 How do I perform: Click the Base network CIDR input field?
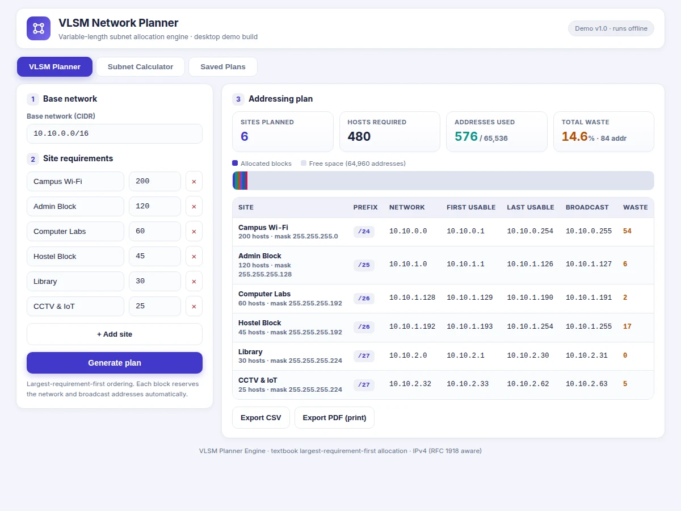pos(115,133)
